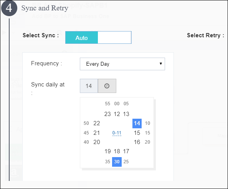This screenshot has width=228, height=189.
Task: Select hour 22 in the time picker
Action: click(97, 123)
